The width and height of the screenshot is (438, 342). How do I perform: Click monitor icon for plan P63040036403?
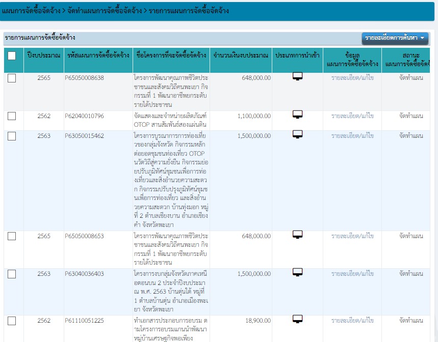[x=297, y=272]
